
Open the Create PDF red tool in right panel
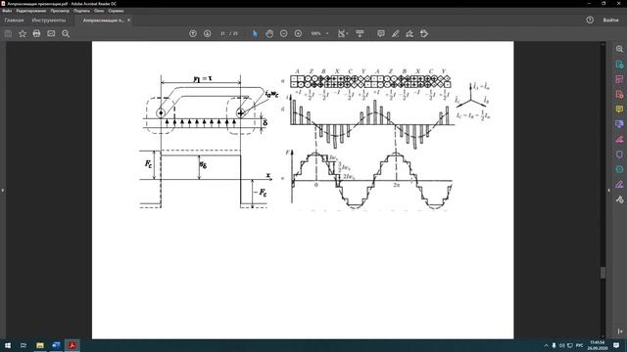(x=619, y=94)
